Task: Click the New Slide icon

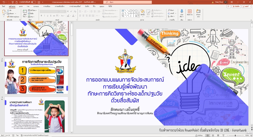Action: [25, 12]
